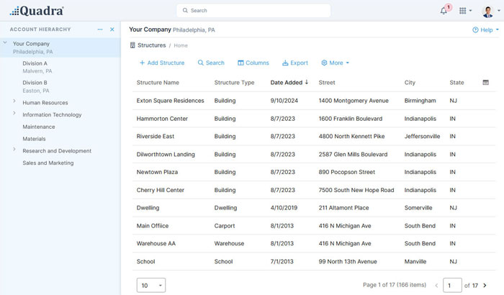Image resolution: width=504 pixels, height=295 pixels.
Task: Go to the previous page arrow
Action: [436, 286]
